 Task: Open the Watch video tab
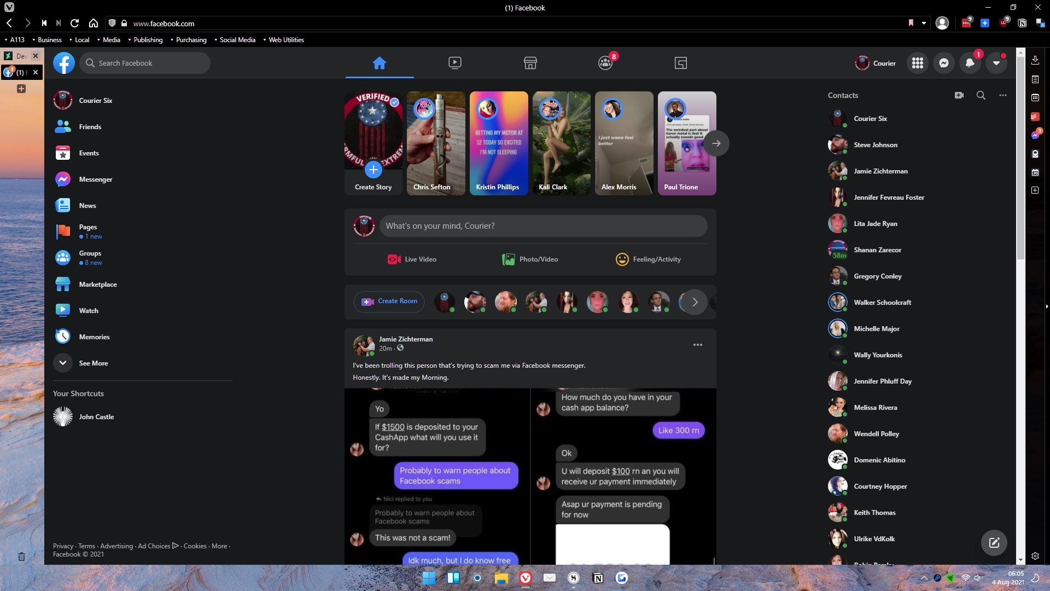pos(455,63)
